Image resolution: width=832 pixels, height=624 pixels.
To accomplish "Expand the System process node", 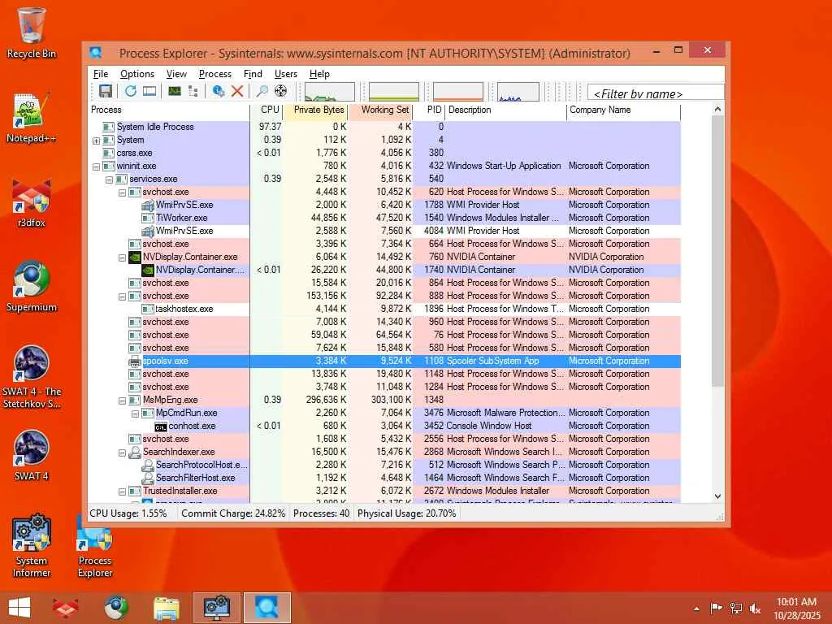I will (96, 141).
